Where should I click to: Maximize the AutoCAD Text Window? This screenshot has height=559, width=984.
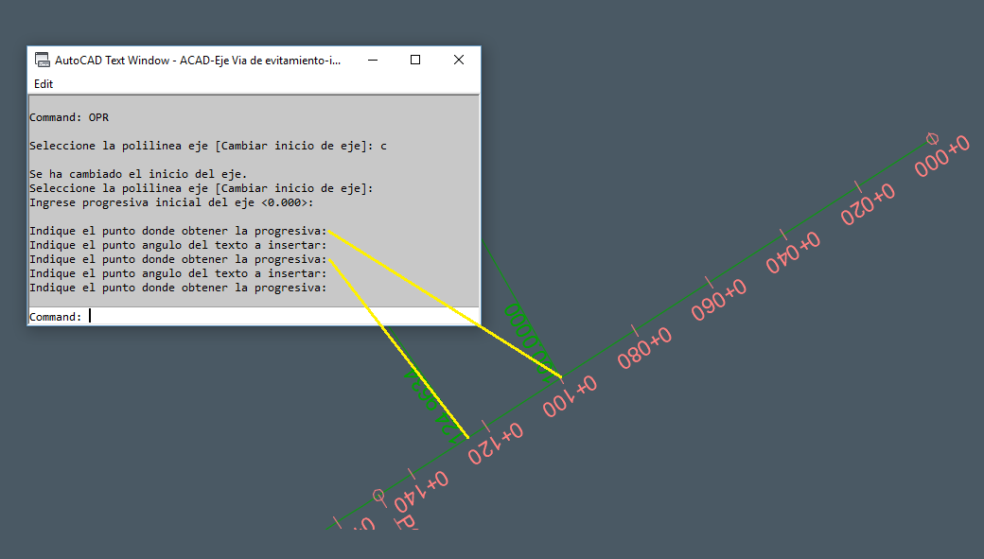point(414,59)
